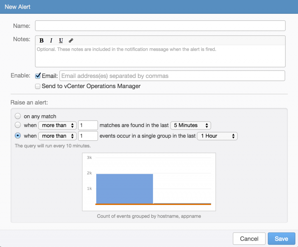Uncheck the Email notification checkbox
Screen dimensions: 298x247
coord(38,76)
